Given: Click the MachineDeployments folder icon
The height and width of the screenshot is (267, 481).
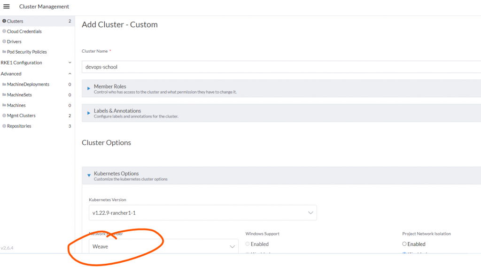Looking at the screenshot, I should 4,85.
